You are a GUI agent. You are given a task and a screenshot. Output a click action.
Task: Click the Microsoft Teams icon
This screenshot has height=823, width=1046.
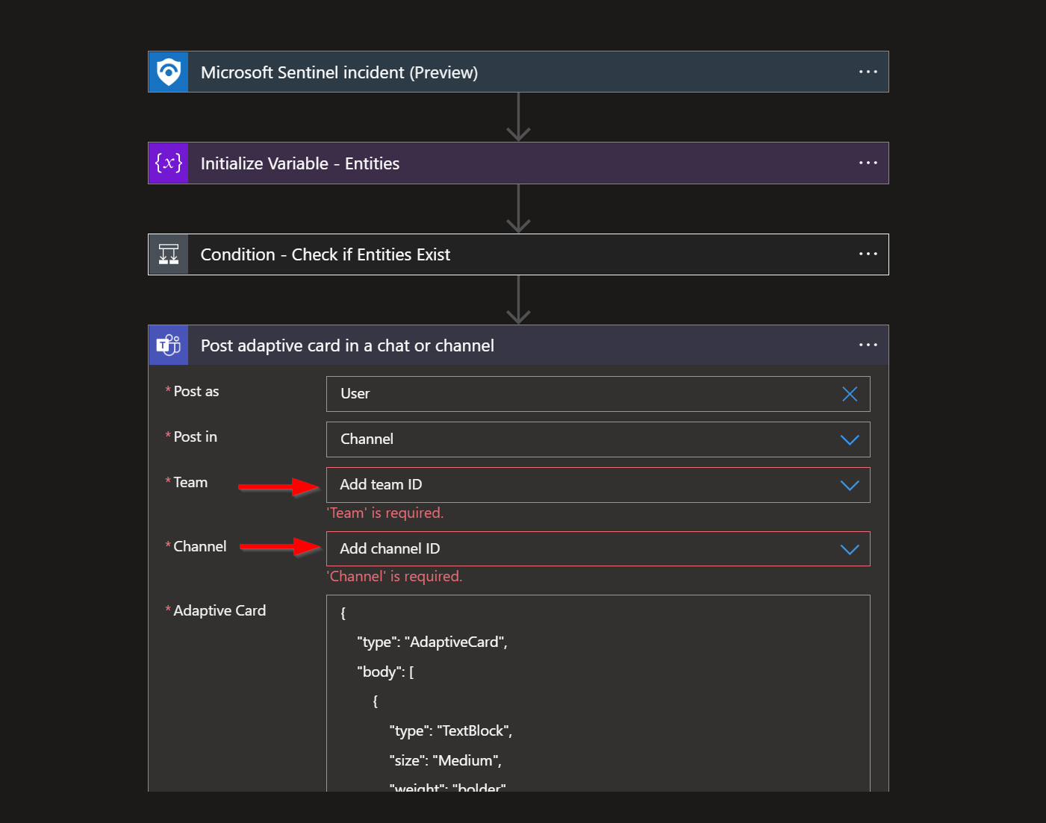169,345
